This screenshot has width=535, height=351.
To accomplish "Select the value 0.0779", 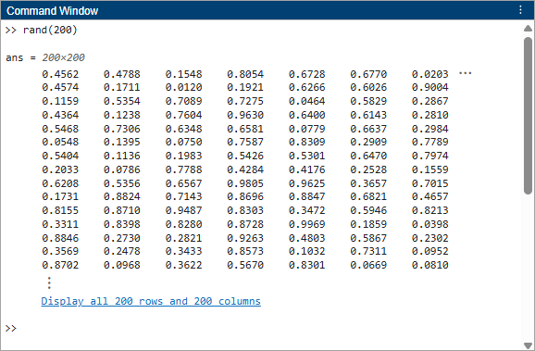I will 306,129.
